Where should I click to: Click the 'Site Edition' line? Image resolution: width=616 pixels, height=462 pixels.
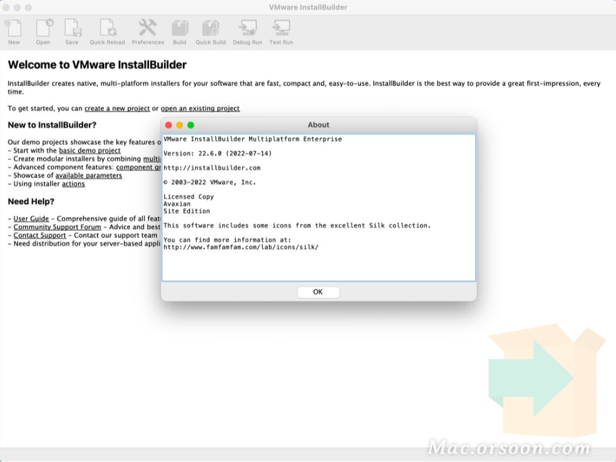[187, 211]
